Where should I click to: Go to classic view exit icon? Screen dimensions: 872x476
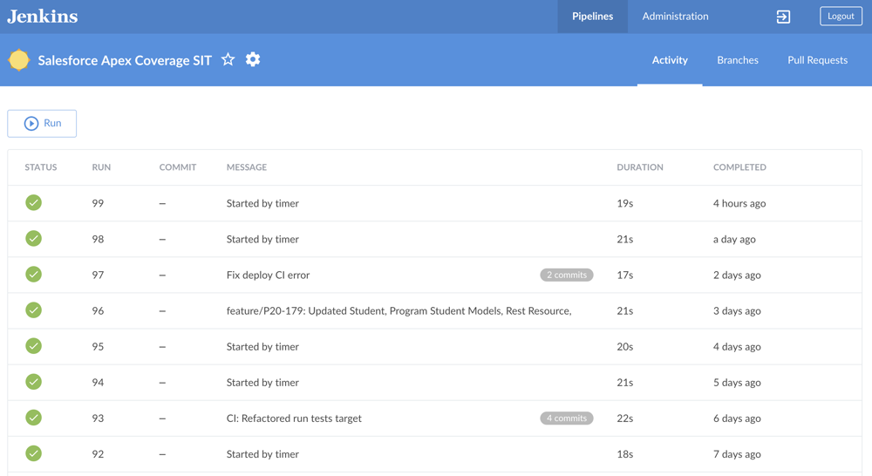pos(783,17)
